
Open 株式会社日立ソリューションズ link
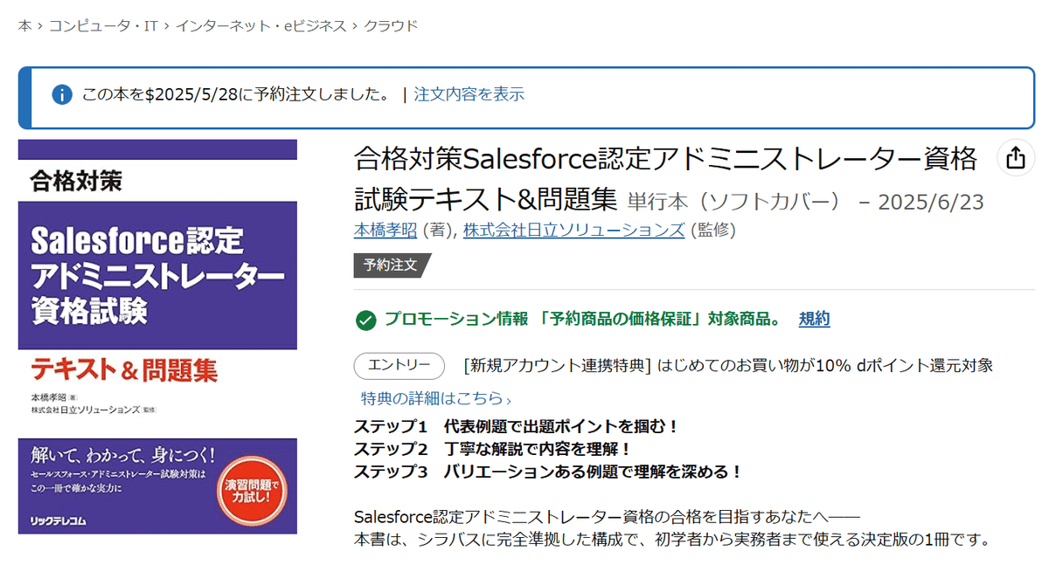(x=573, y=230)
